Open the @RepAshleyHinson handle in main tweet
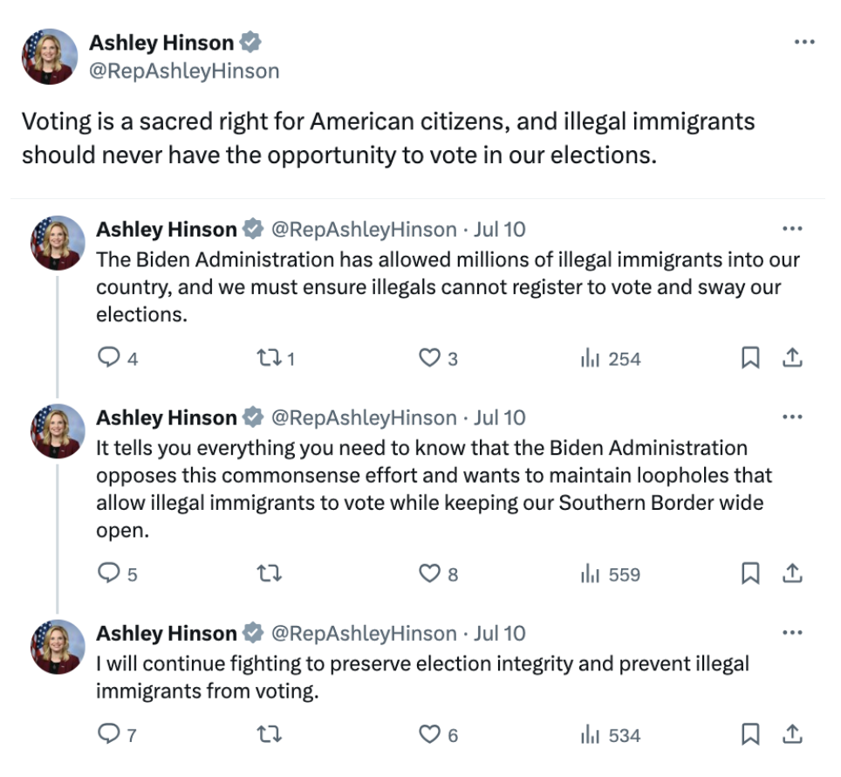Image resolution: width=841 pixels, height=777 pixels. (184, 72)
